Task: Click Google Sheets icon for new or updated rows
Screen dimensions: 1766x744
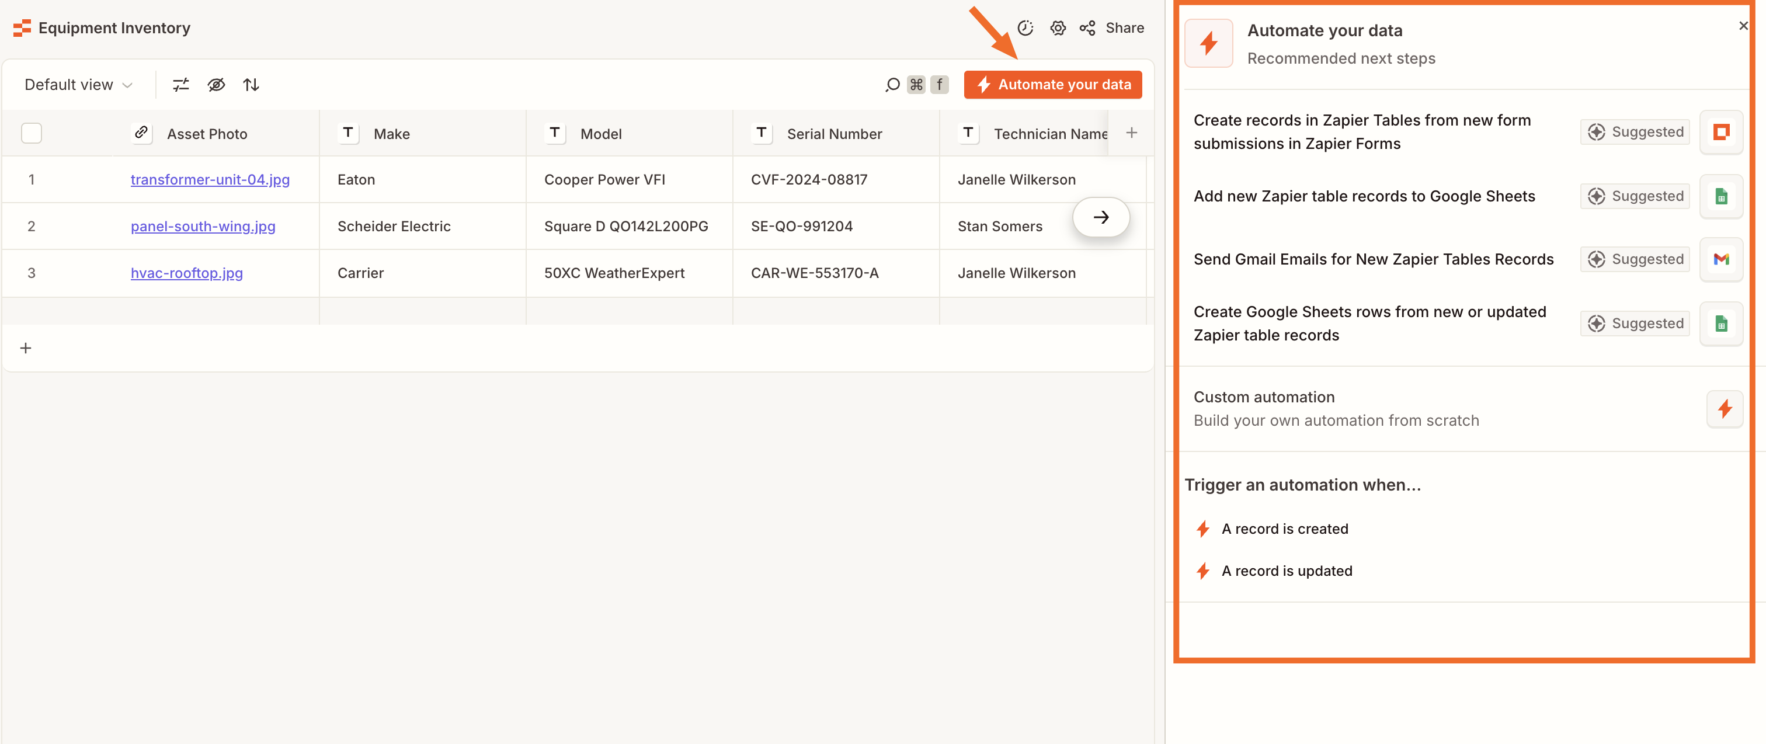Action: point(1722,324)
